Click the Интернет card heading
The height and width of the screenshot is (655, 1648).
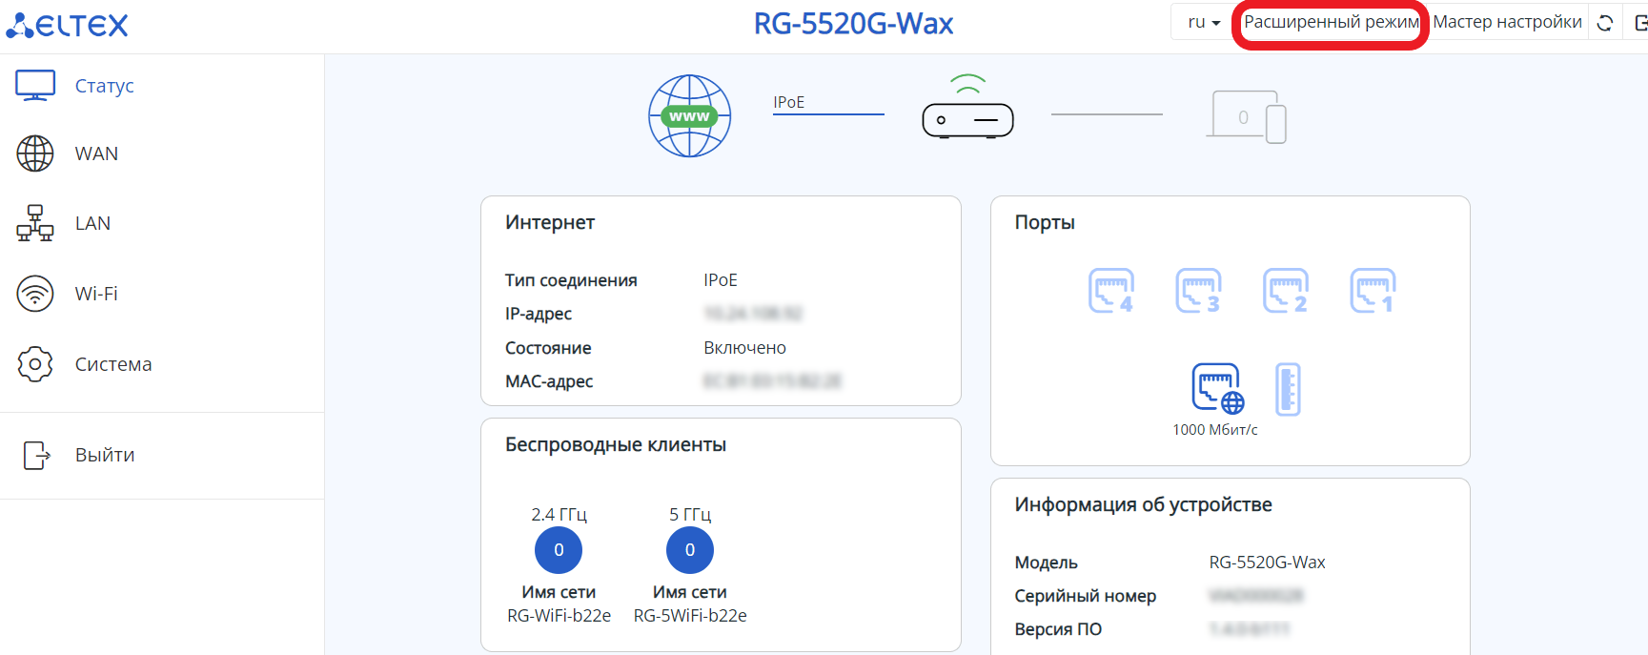(550, 222)
